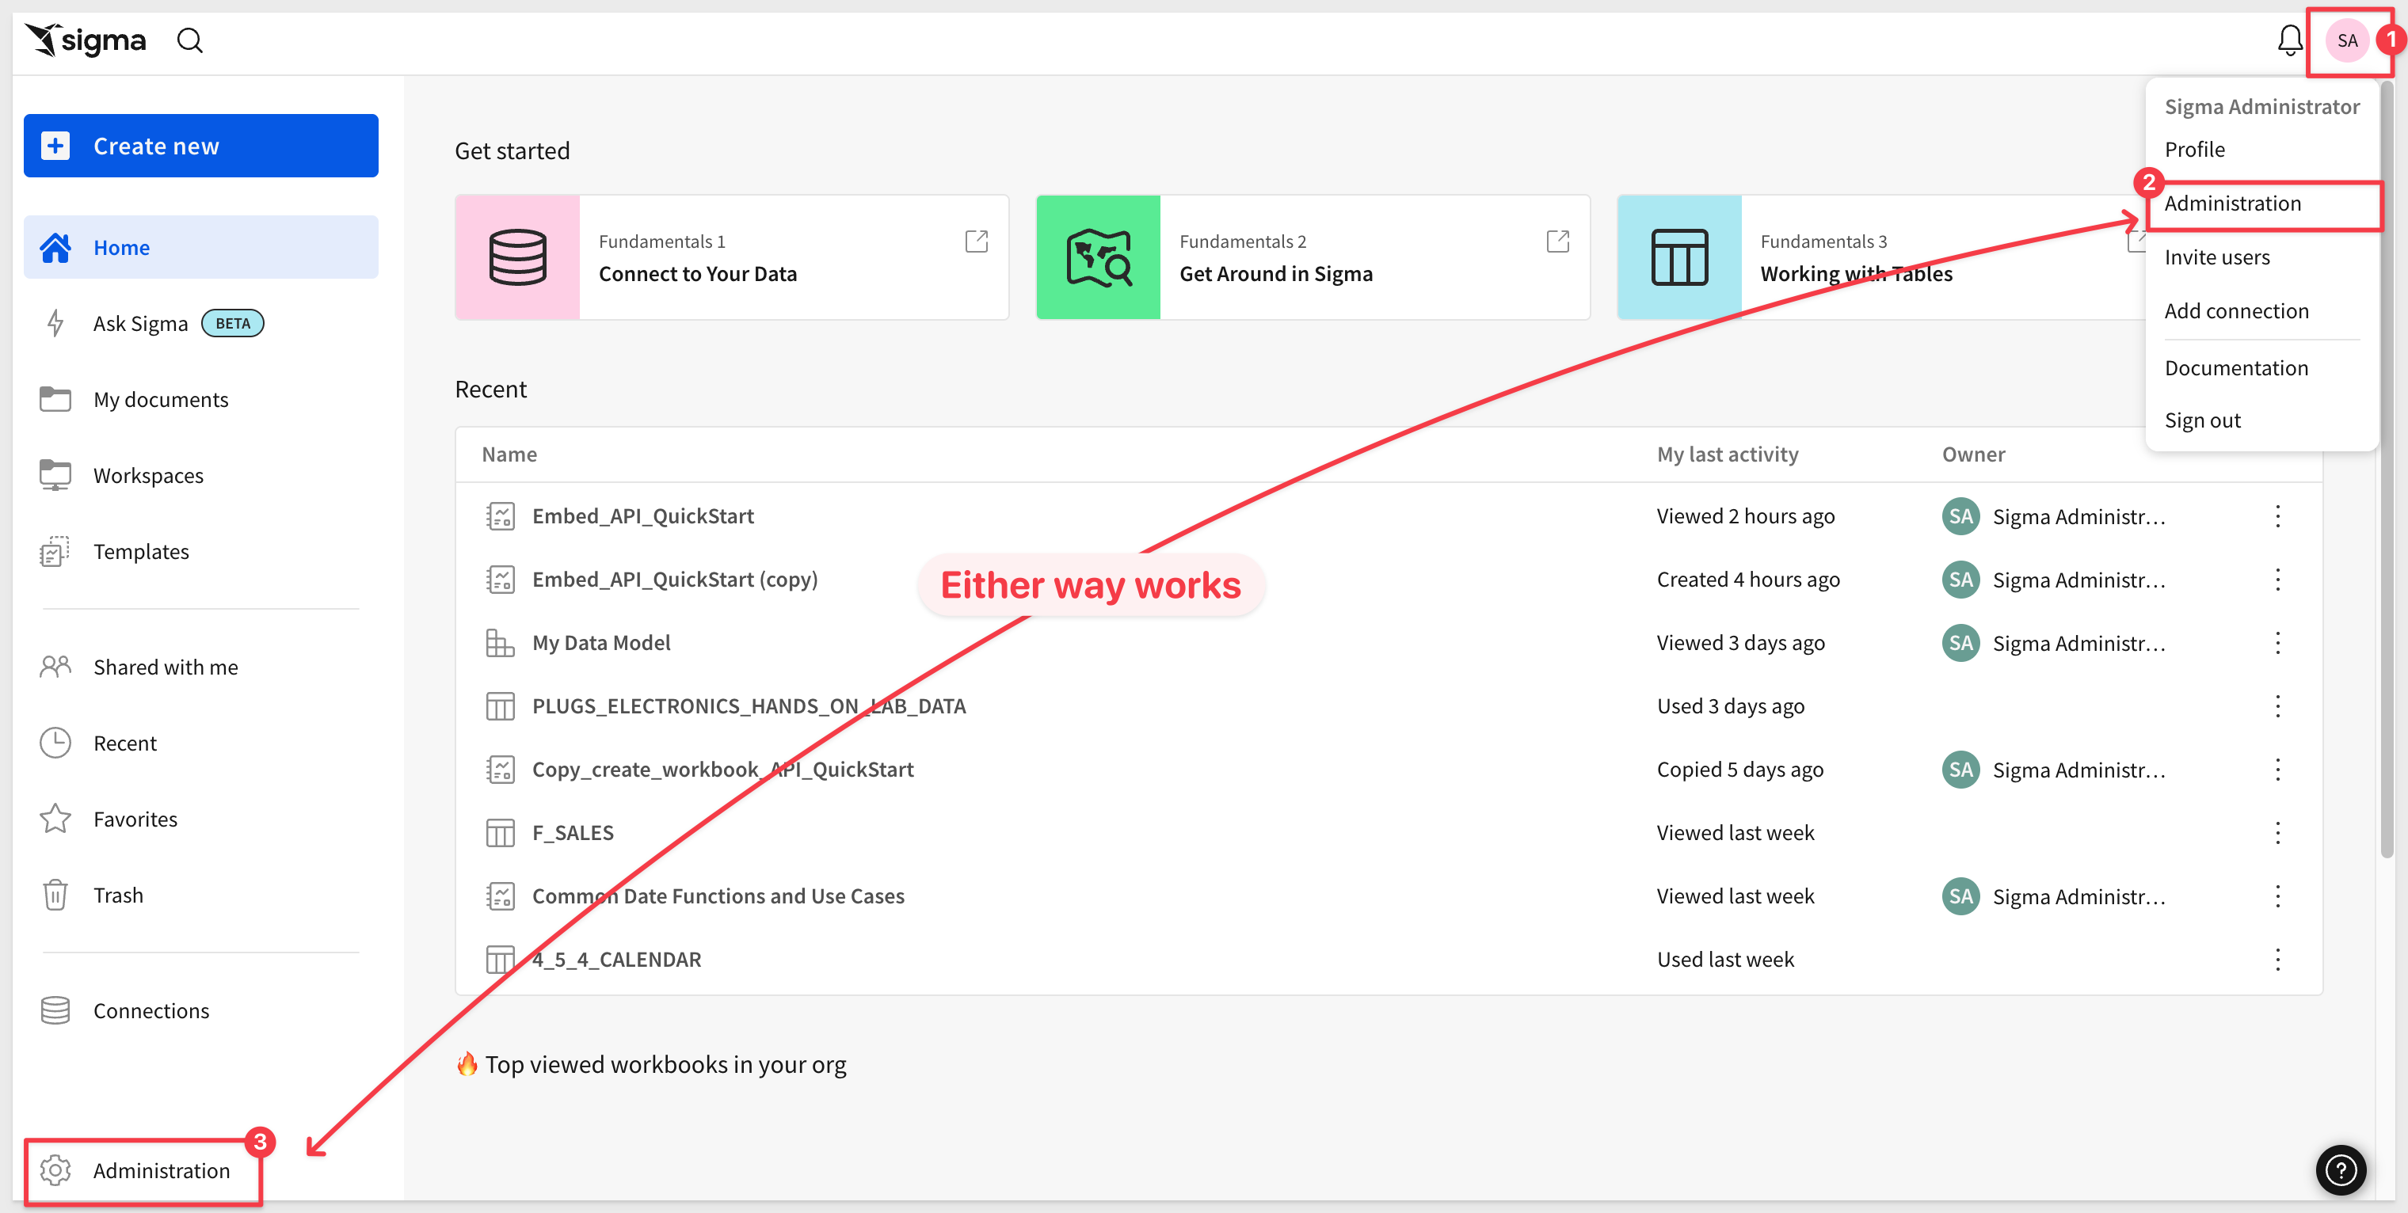Open more options for My Data Model
The width and height of the screenshot is (2408, 1213).
coord(2278,643)
